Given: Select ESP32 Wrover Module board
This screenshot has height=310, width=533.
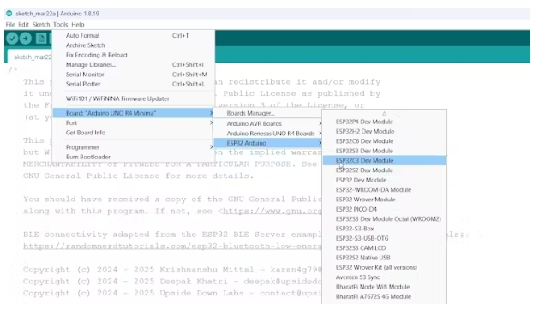Looking at the screenshot, I should pyautogui.click(x=384, y=200).
